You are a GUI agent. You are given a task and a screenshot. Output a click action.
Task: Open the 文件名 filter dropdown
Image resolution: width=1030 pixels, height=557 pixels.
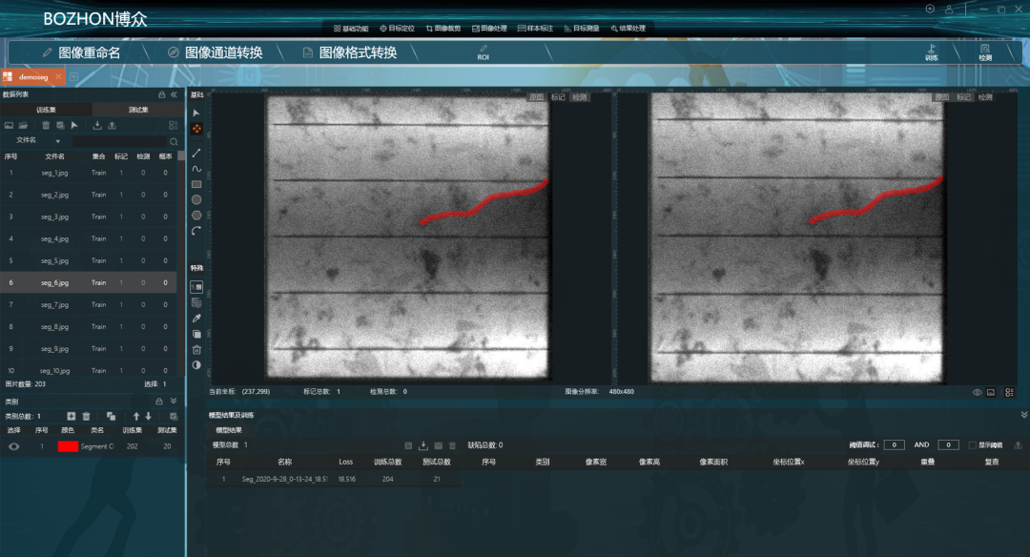(x=57, y=141)
